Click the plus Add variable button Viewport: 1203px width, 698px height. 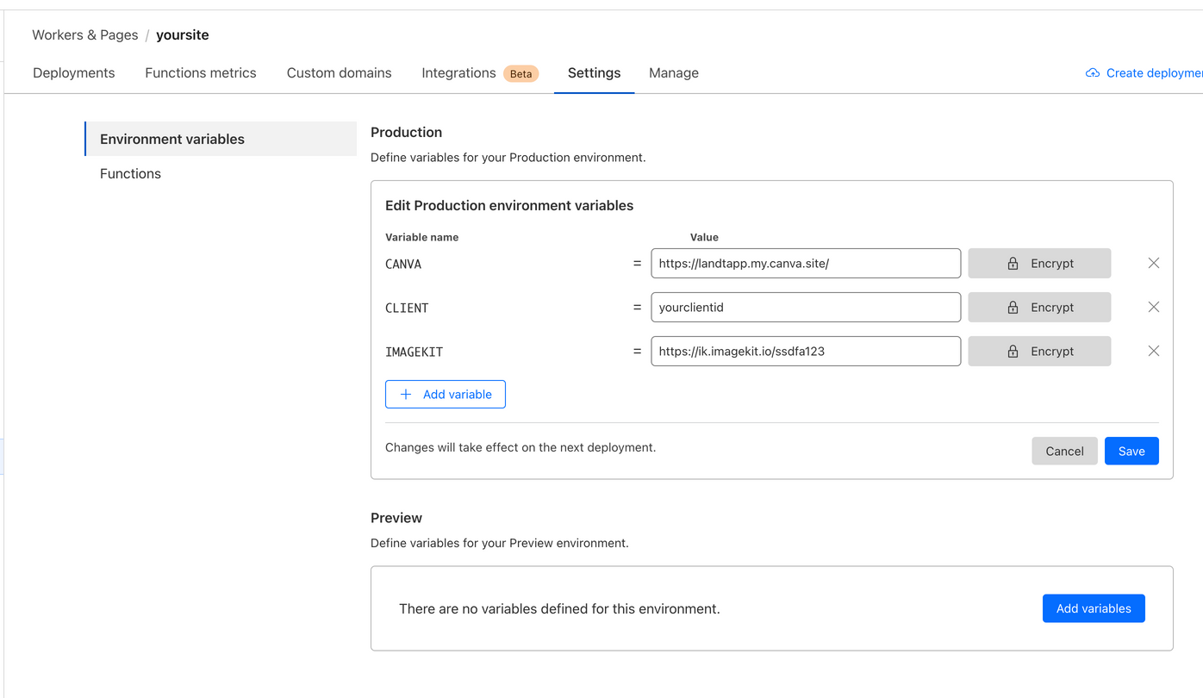pos(445,395)
